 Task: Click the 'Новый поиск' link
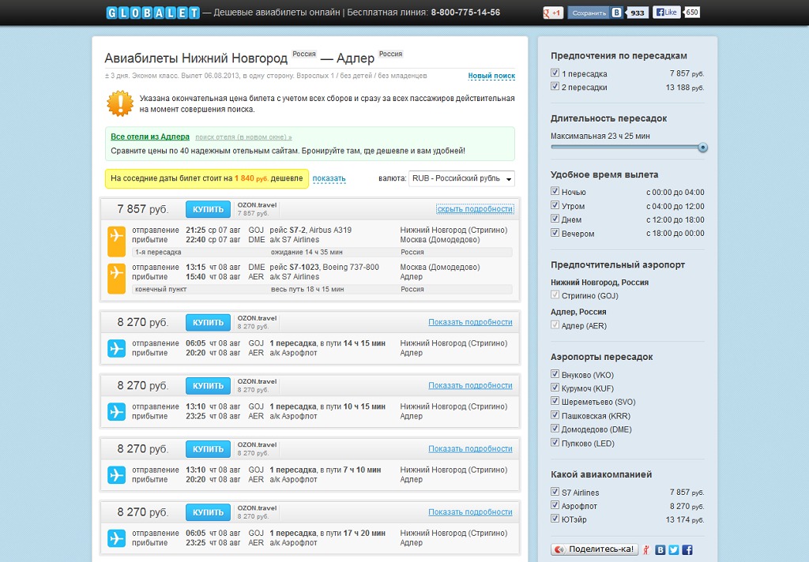(491, 76)
